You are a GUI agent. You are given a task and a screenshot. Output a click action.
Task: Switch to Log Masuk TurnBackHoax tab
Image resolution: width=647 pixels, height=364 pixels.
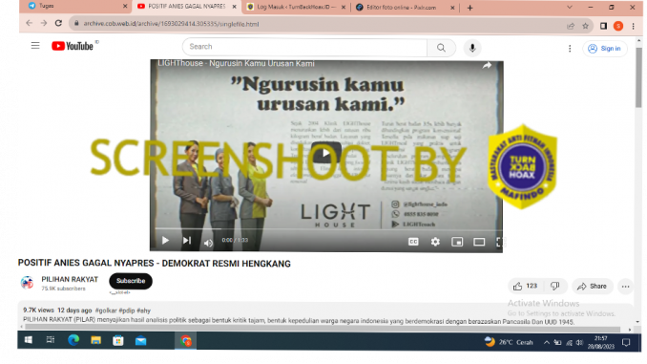tap(296, 7)
